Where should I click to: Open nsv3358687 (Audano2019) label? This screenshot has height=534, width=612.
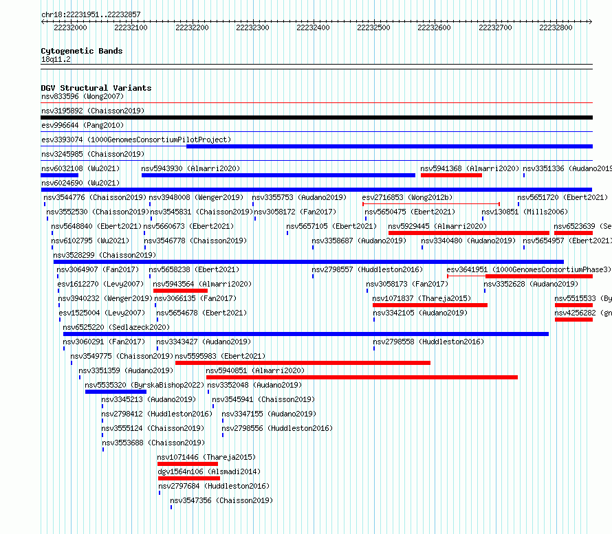[359, 241]
